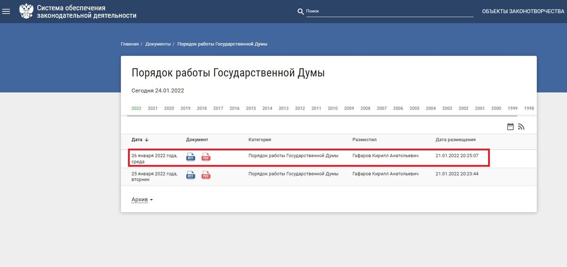The width and height of the screenshot is (567, 267).
Task: Click Порядок работы Государственной Думы breadcrumb
Action: [x=223, y=44]
